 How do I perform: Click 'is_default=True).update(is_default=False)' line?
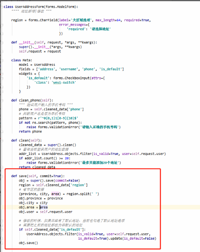tap(117, 238)
